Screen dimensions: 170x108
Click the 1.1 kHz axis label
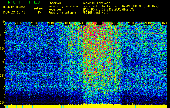coord(2,35)
